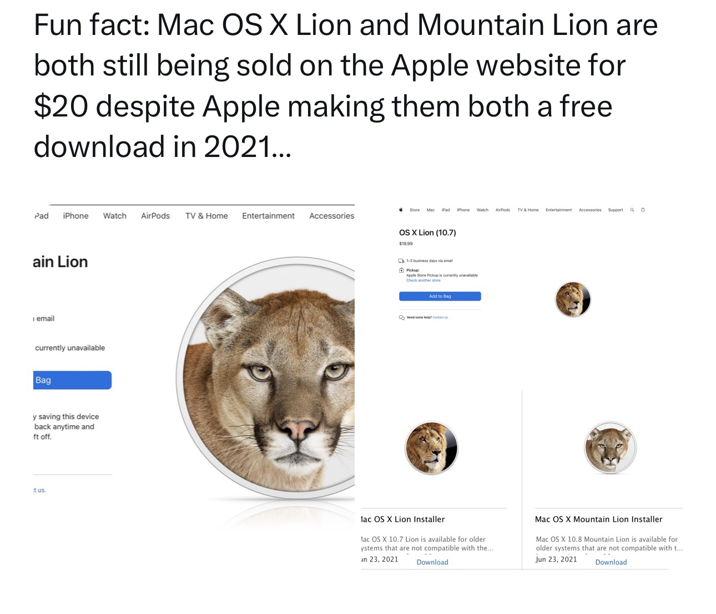Click the Lion icon above Lion Installer
716x614 pixels.
pyautogui.click(x=431, y=448)
